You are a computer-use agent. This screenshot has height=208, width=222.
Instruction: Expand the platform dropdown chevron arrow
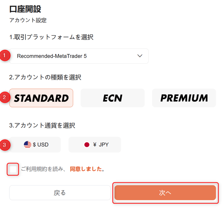[x=140, y=56]
